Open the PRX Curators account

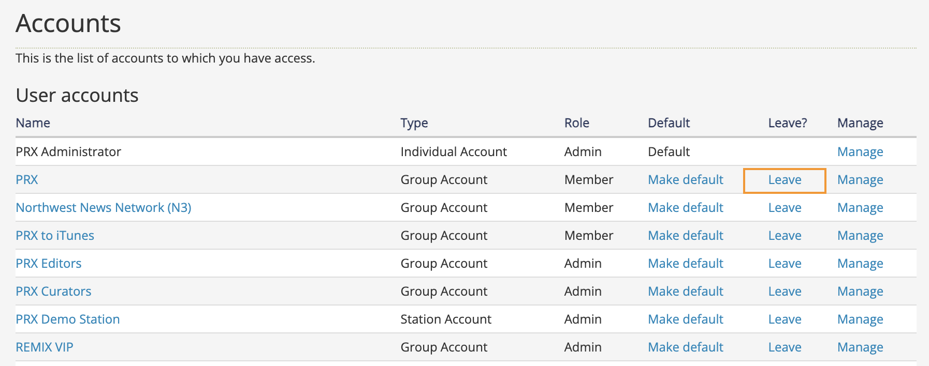point(53,291)
